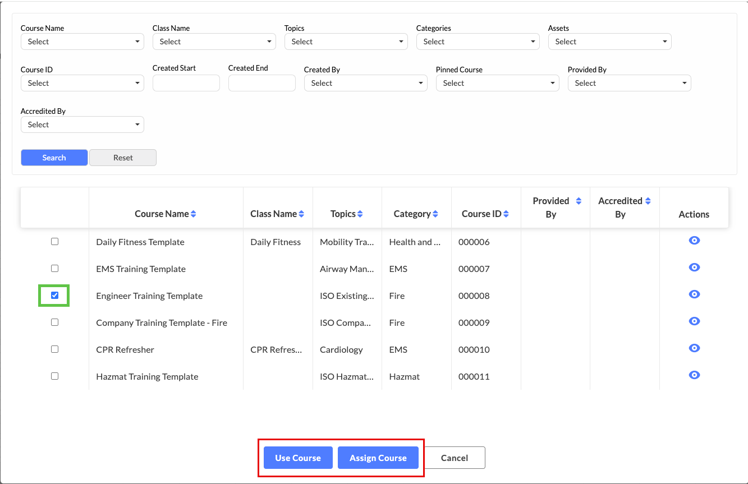Uncheck the Engineer Training Template checkbox
Viewport: 748px width, 484px height.
tap(54, 296)
